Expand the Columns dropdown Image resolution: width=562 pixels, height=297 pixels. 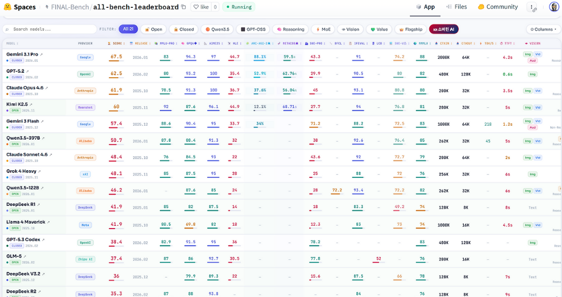pyautogui.click(x=543, y=29)
